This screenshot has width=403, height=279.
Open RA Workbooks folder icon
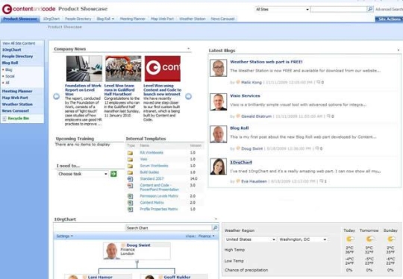coord(131,153)
